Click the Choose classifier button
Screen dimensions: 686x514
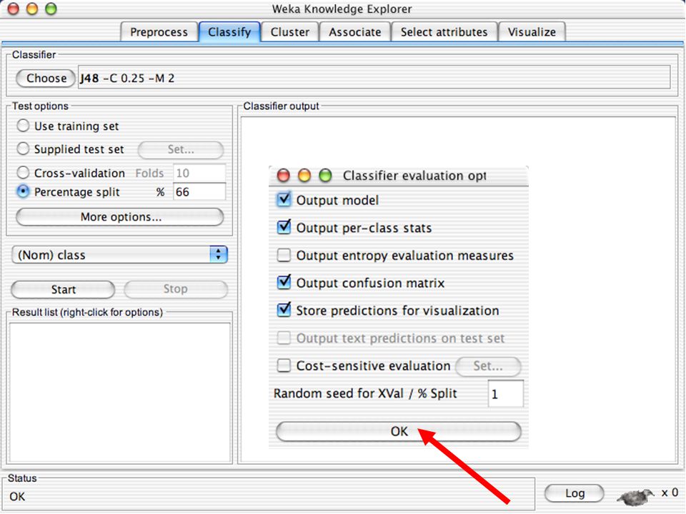46,79
